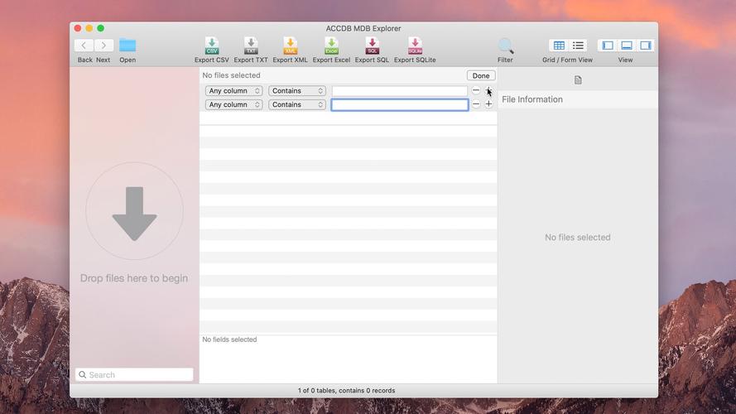Close the ACCDB MDB Explorer window

[78, 28]
